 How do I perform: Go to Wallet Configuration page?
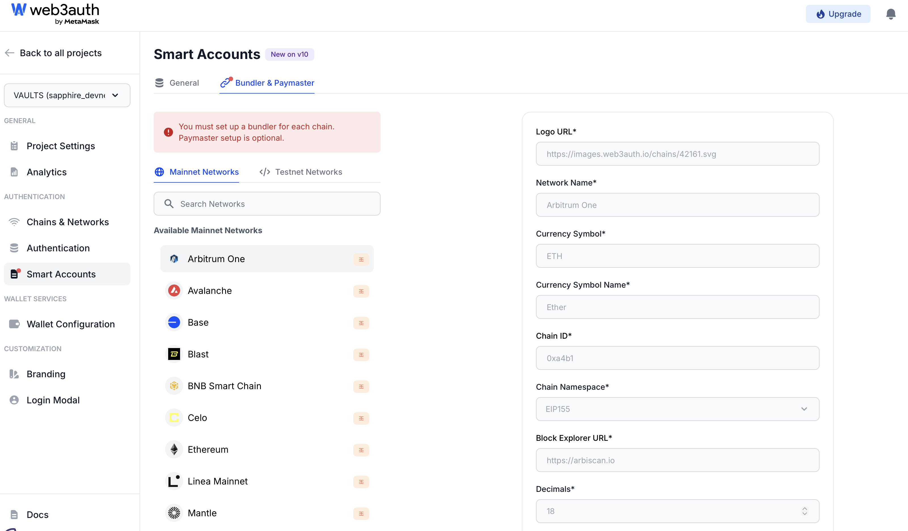click(71, 324)
